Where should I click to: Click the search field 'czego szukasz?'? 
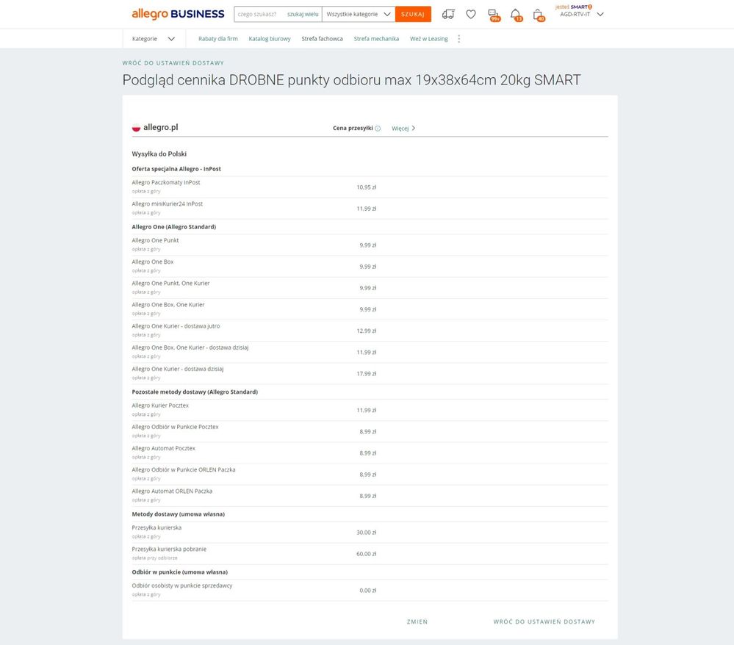[x=259, y=14]
